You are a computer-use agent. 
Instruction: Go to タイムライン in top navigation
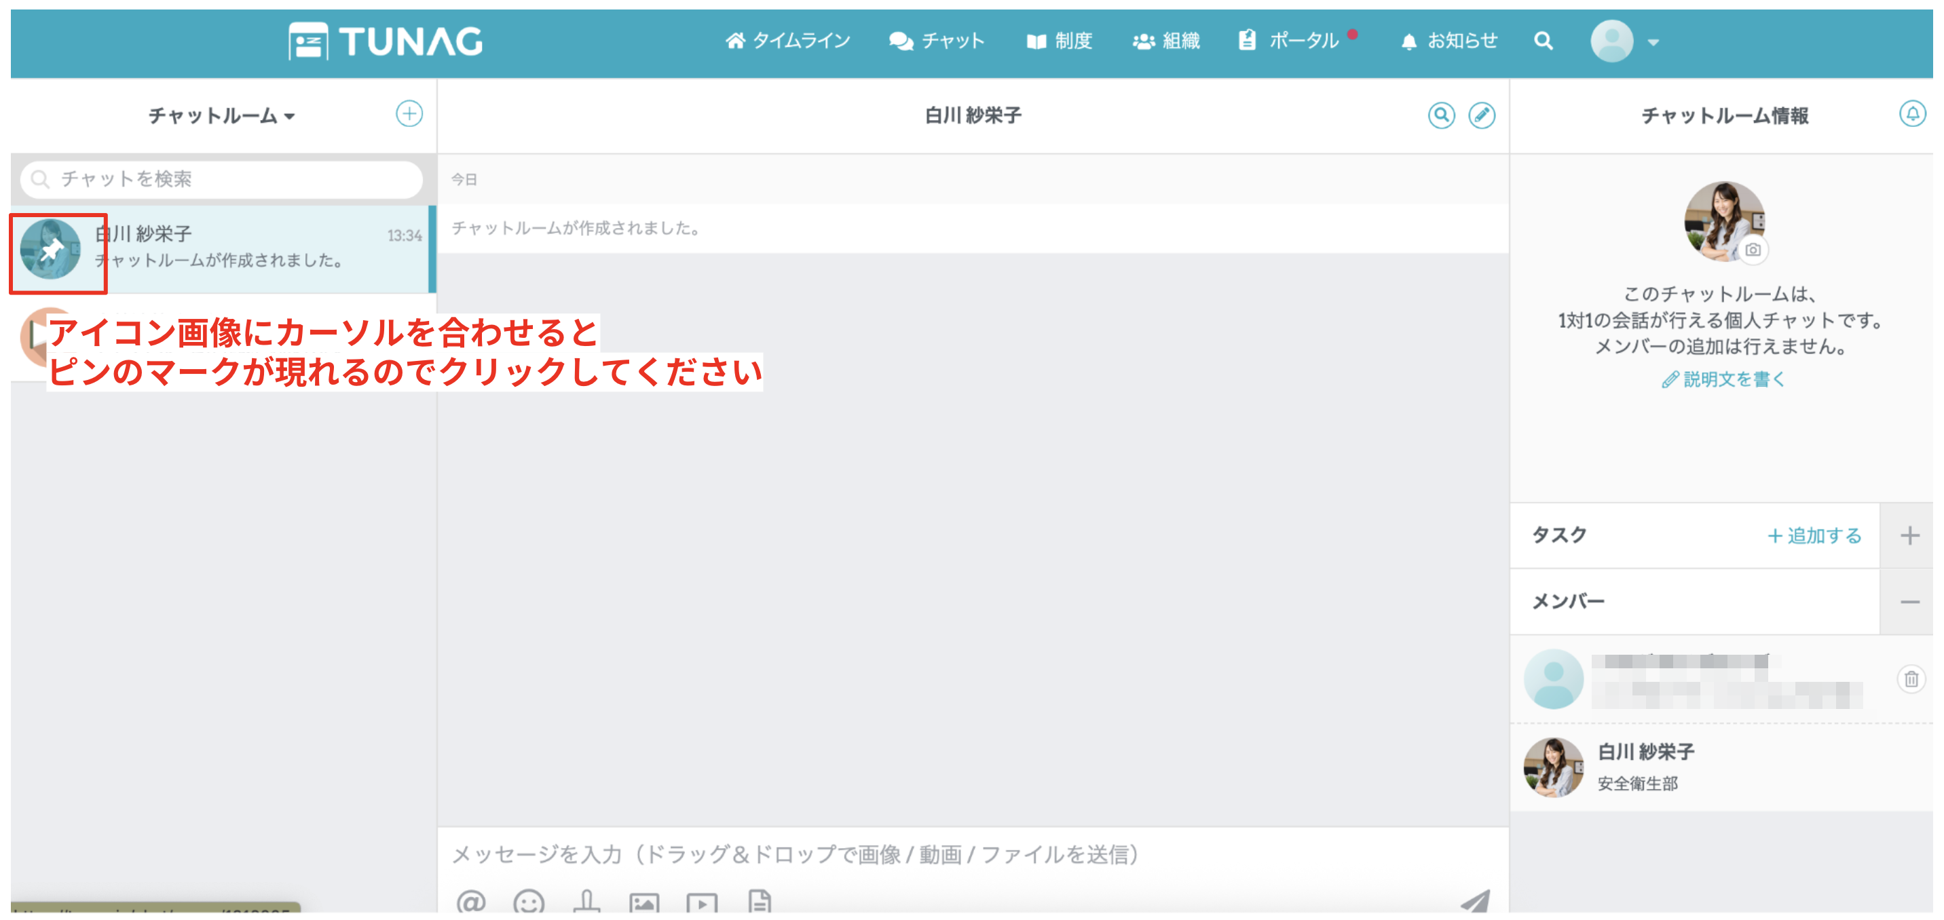coord(787,41)
